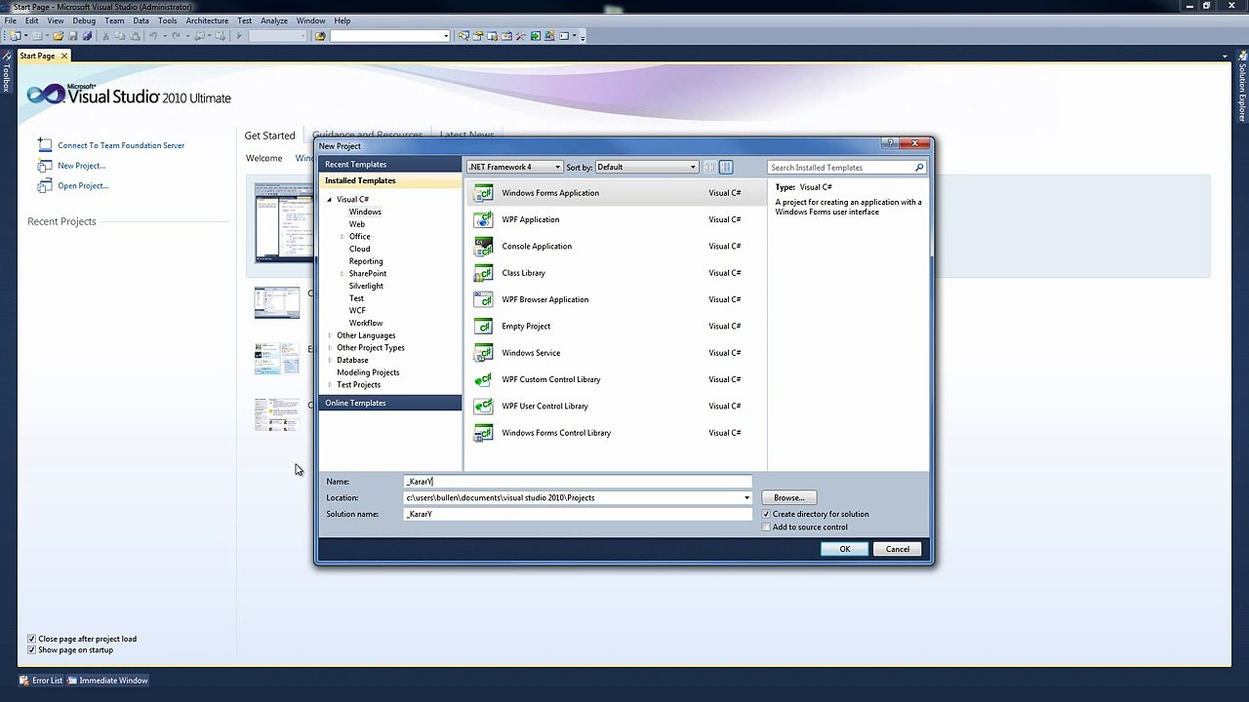Toggle Close page after project load

point(31,639)
